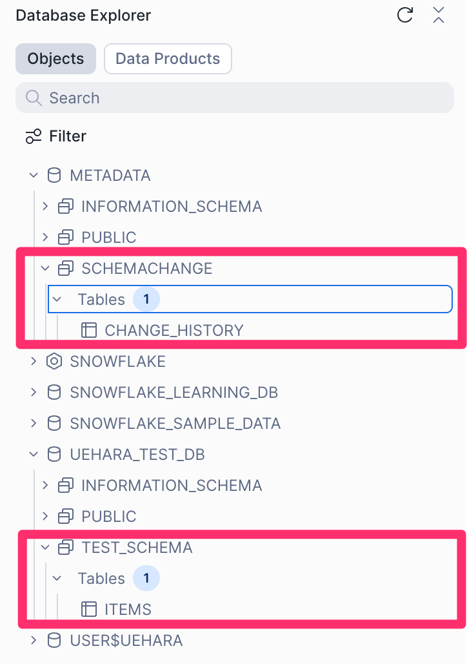Collapse the METADATA database node

pyautogui.click(x=34, y=176)
